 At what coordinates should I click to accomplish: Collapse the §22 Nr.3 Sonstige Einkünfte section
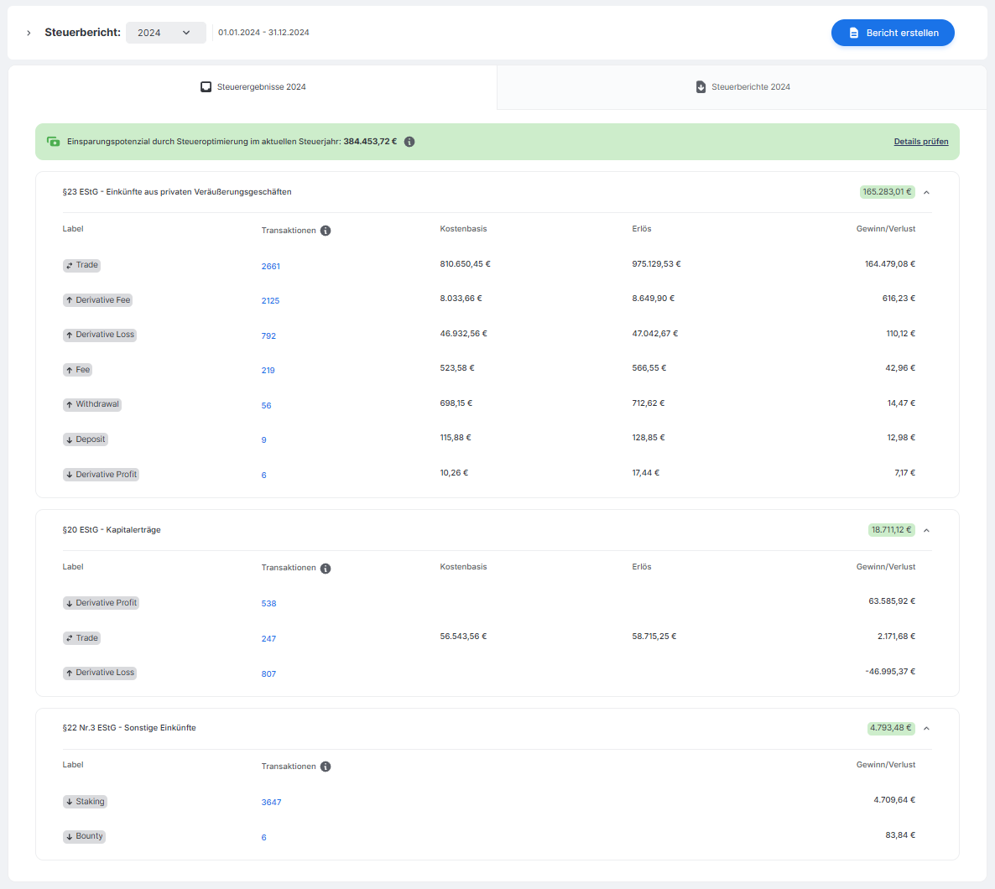click(x=926, y=729)
